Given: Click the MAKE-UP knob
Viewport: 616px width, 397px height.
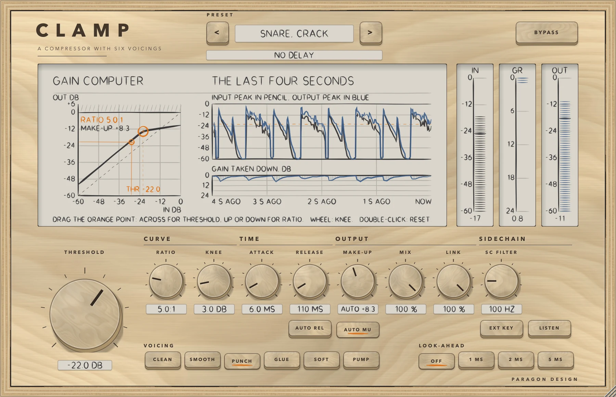Looking at the screenshot, I should coord(358,281).
